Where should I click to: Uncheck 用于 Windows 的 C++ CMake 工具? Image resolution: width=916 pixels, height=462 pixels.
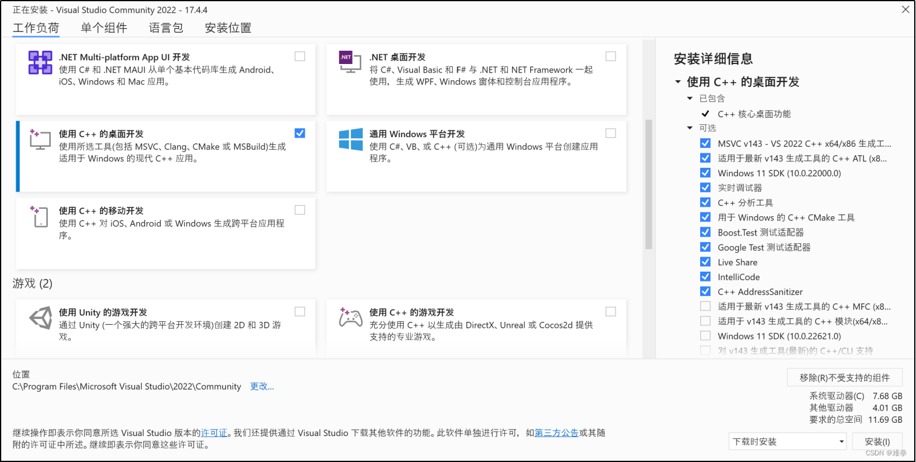(x=705, y=217)
